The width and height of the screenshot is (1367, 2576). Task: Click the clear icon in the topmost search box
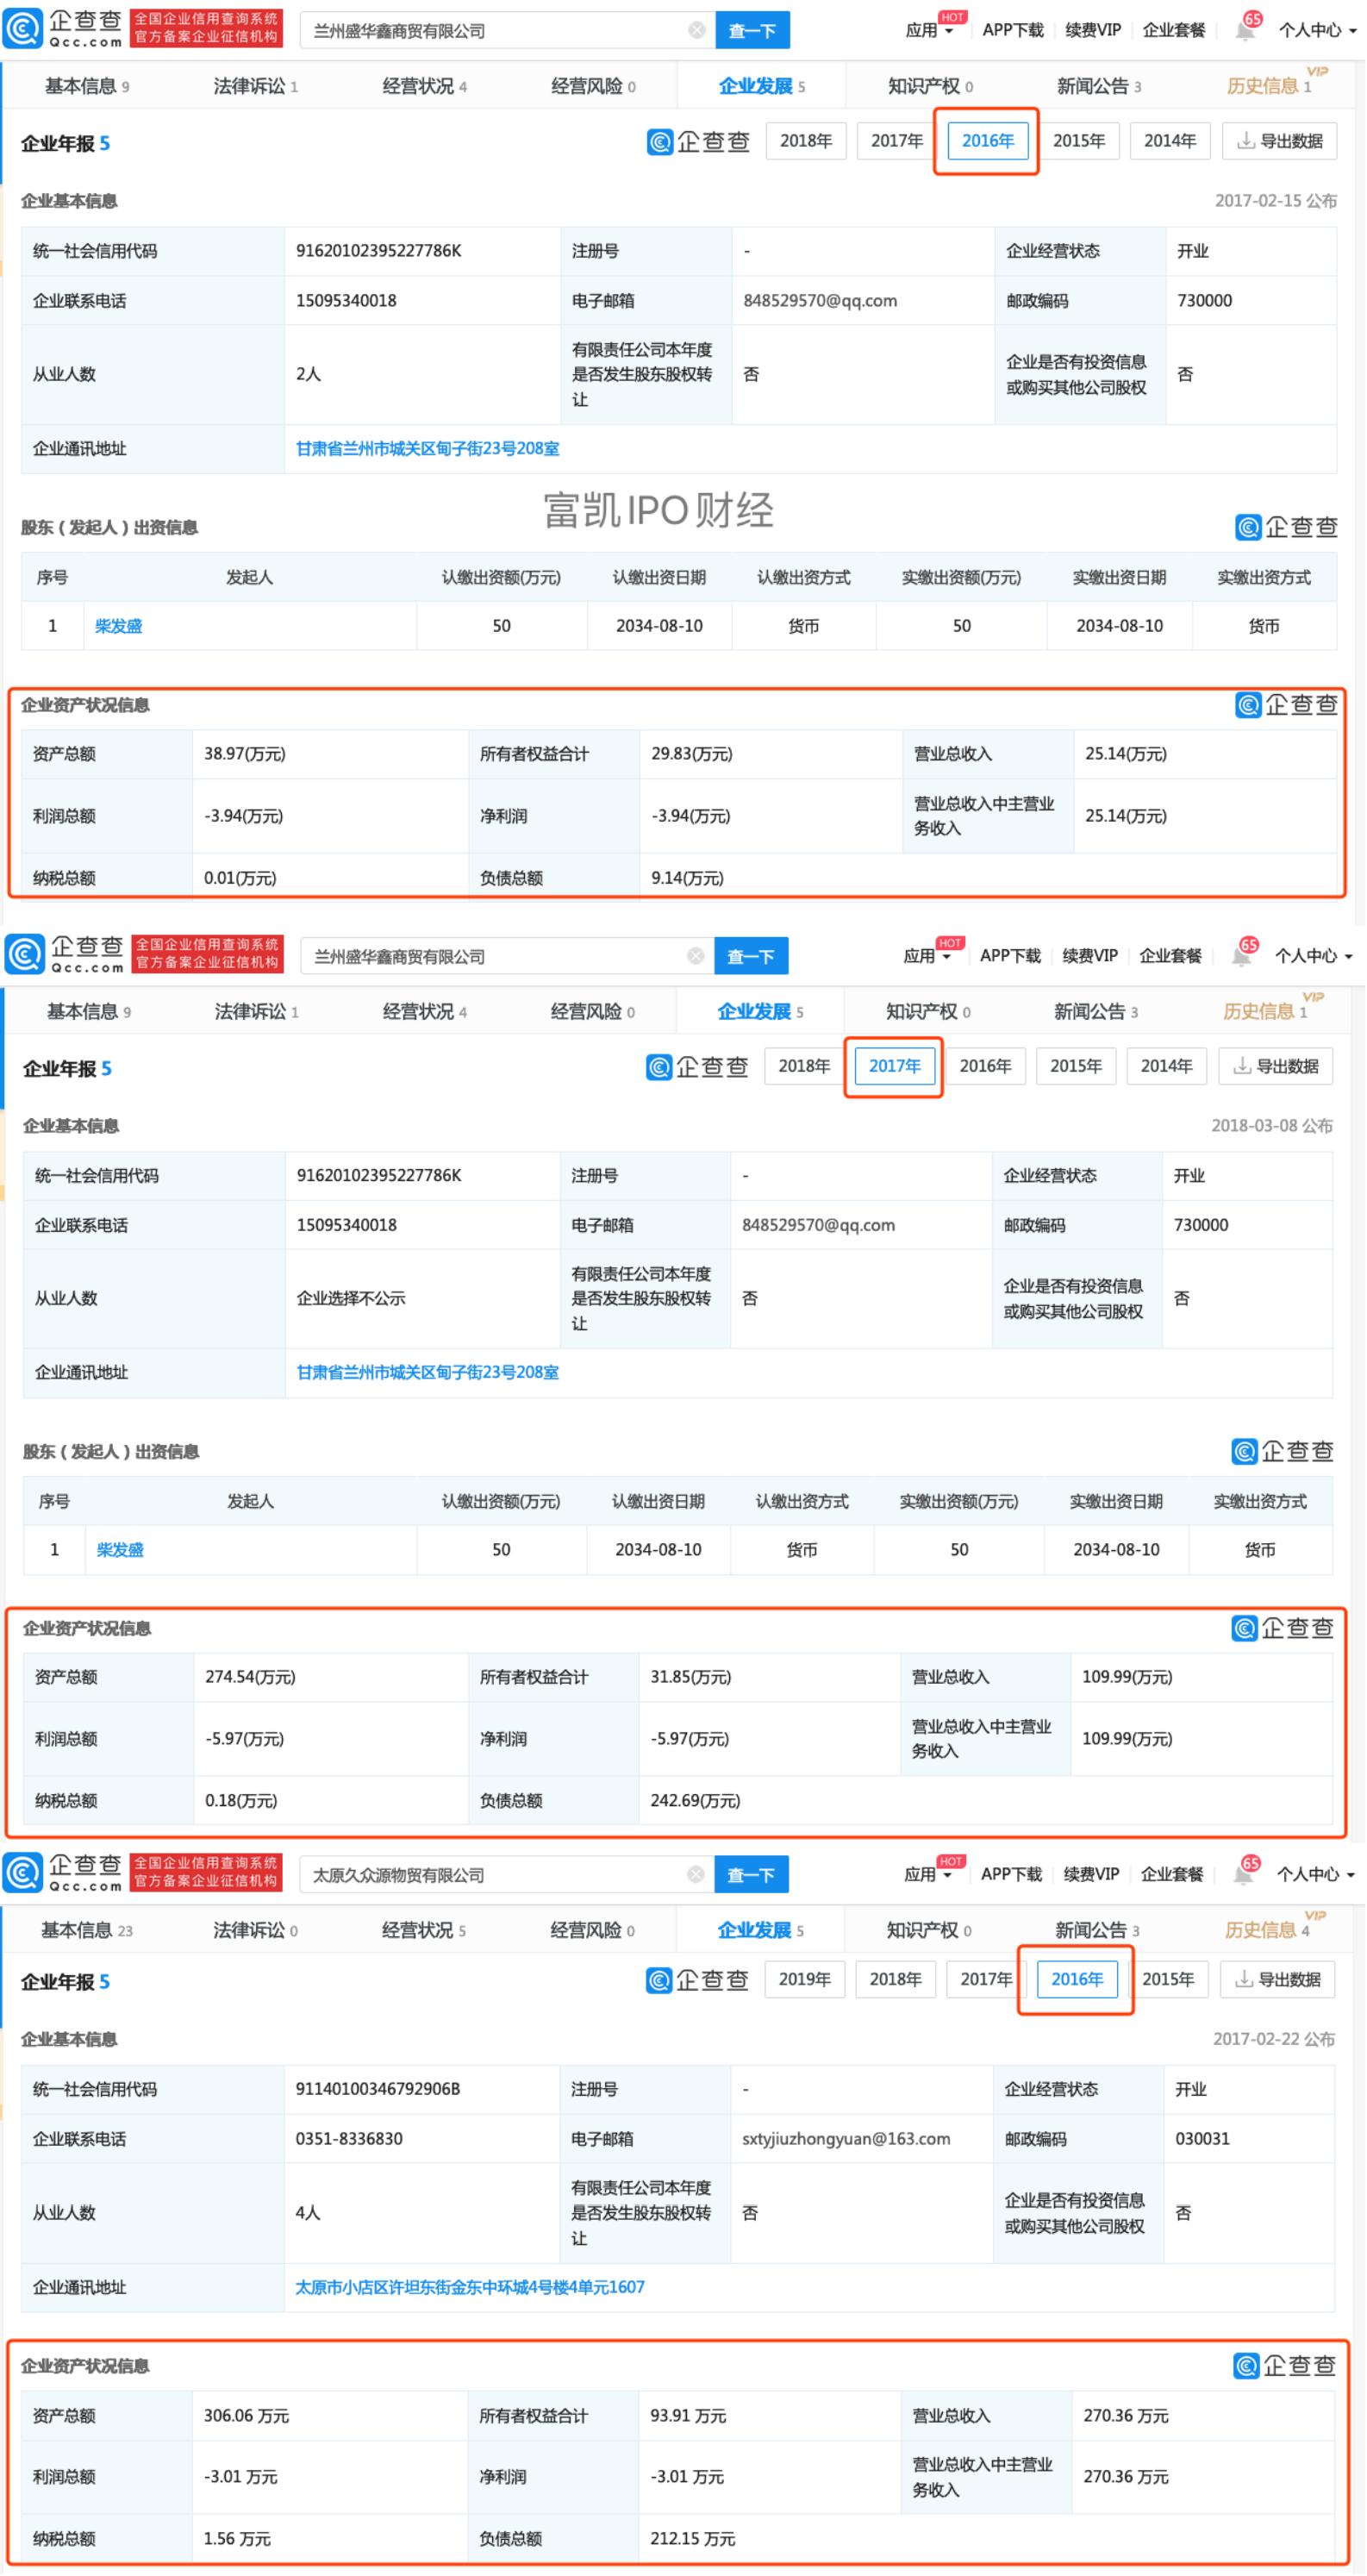click(x=696, y=30)
